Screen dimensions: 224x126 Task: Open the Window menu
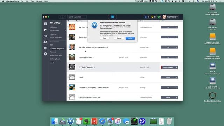(x=39, y=1)
